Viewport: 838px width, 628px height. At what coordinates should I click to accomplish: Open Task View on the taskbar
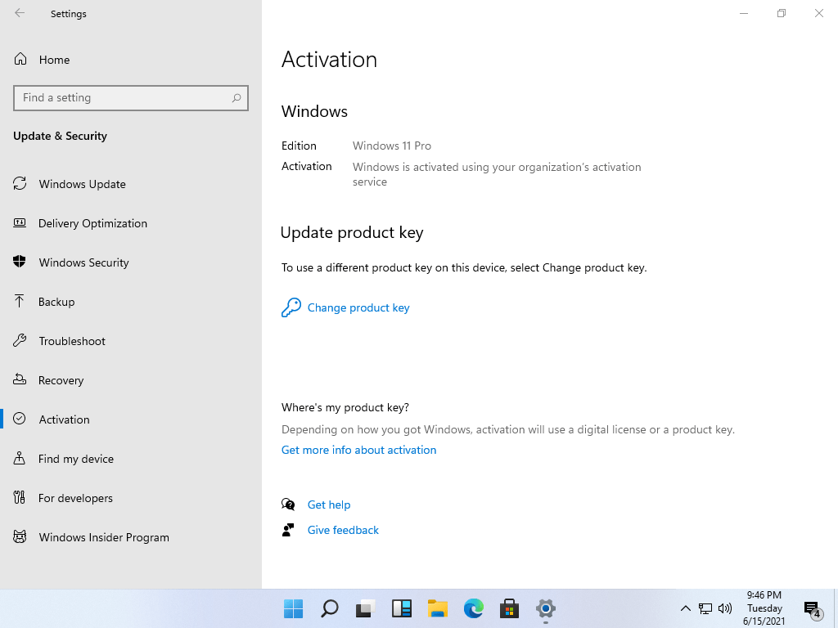(366, 608)
